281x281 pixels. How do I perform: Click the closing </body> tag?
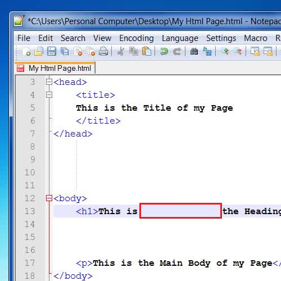click(x=73, y=276)
